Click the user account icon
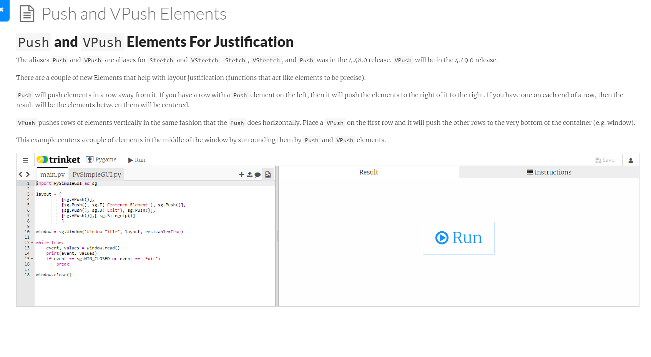651x357 pixels. coord(630,161)
